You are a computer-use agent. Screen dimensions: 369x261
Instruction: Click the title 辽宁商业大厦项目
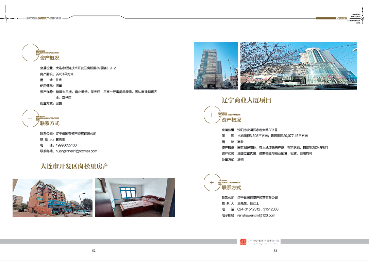pos(247,100)
